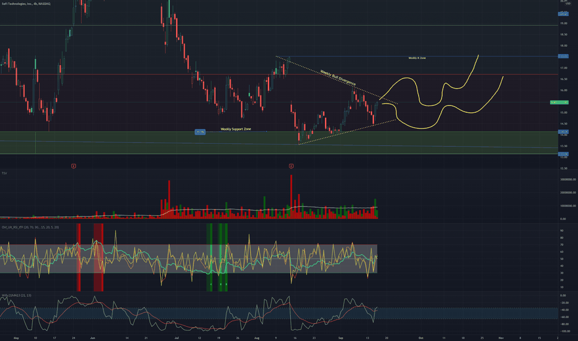Click the 16.50 price axis value
This screenshot has width=578, height=341.
[564, 79]
